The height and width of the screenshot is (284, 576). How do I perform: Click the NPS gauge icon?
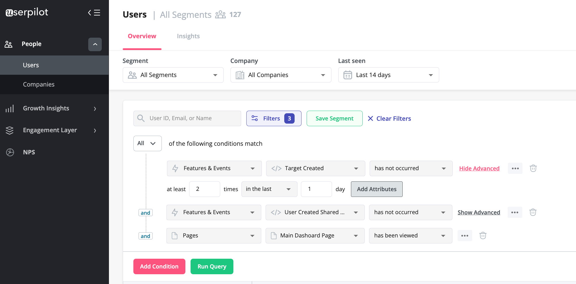(10, 152)
